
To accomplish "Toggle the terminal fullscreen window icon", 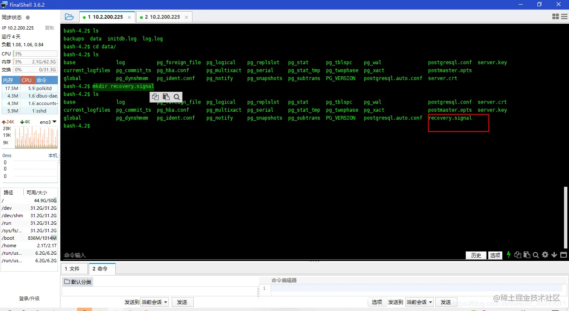I will point(564,255).
